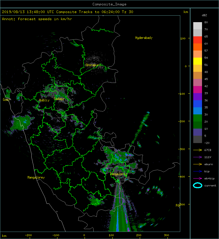Click the slate 10 dBZ color swatch

click(x=197, y=132)
